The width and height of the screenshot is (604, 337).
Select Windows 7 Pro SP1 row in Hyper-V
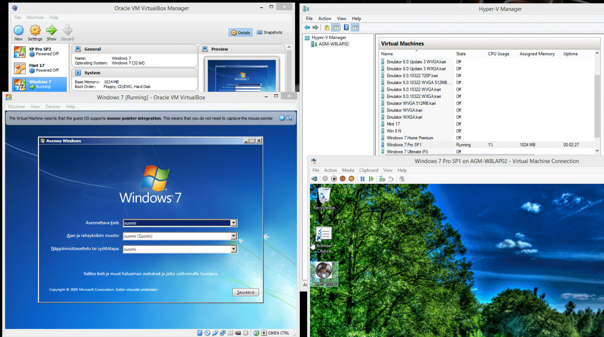[487, 145]
